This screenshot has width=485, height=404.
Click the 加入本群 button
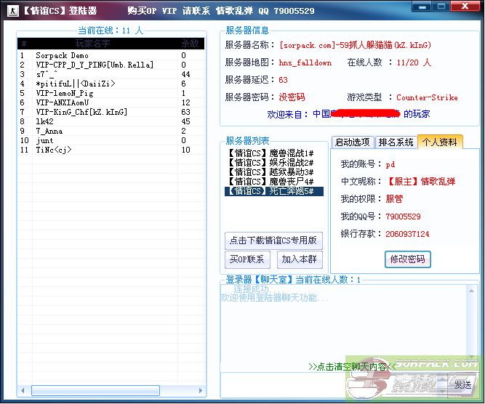pos(300,259)
